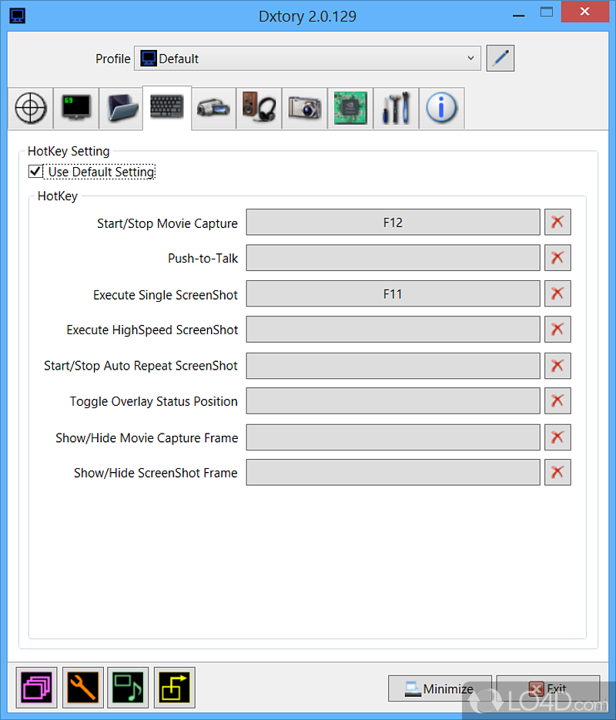Click the yellow export arrow icon
This screenshot has height=720, width=616.
(175, 688)
